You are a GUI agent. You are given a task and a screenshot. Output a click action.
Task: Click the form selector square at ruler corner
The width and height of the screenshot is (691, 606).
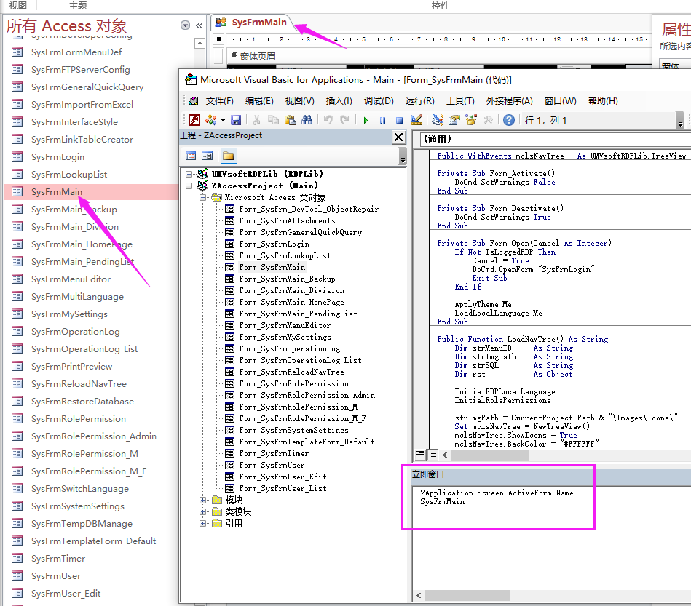(218, 39)
